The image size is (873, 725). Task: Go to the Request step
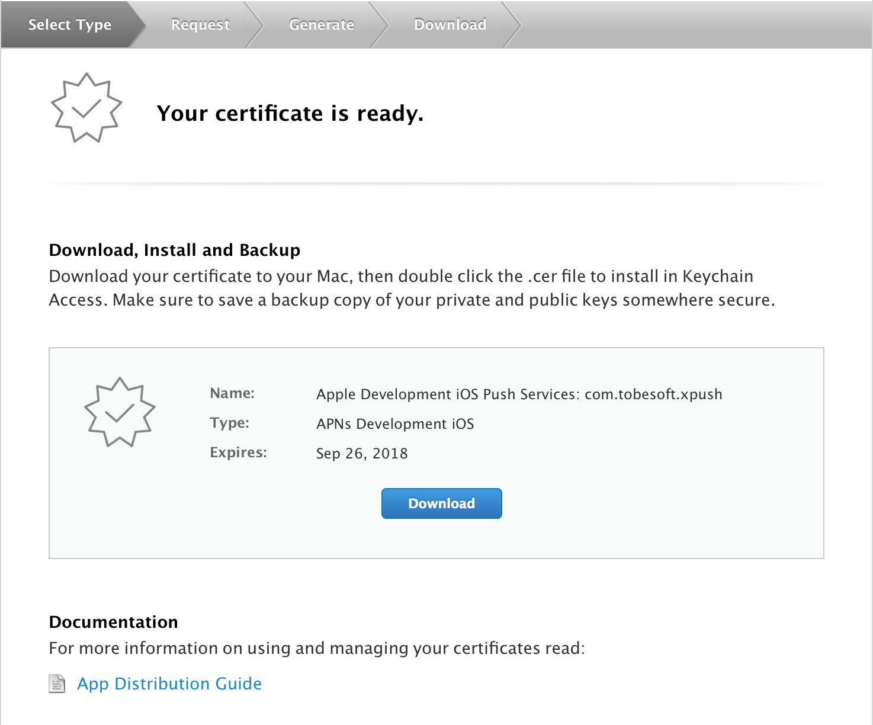click(200, 25)
